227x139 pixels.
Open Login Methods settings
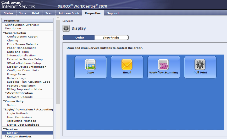tap(18, 114)
